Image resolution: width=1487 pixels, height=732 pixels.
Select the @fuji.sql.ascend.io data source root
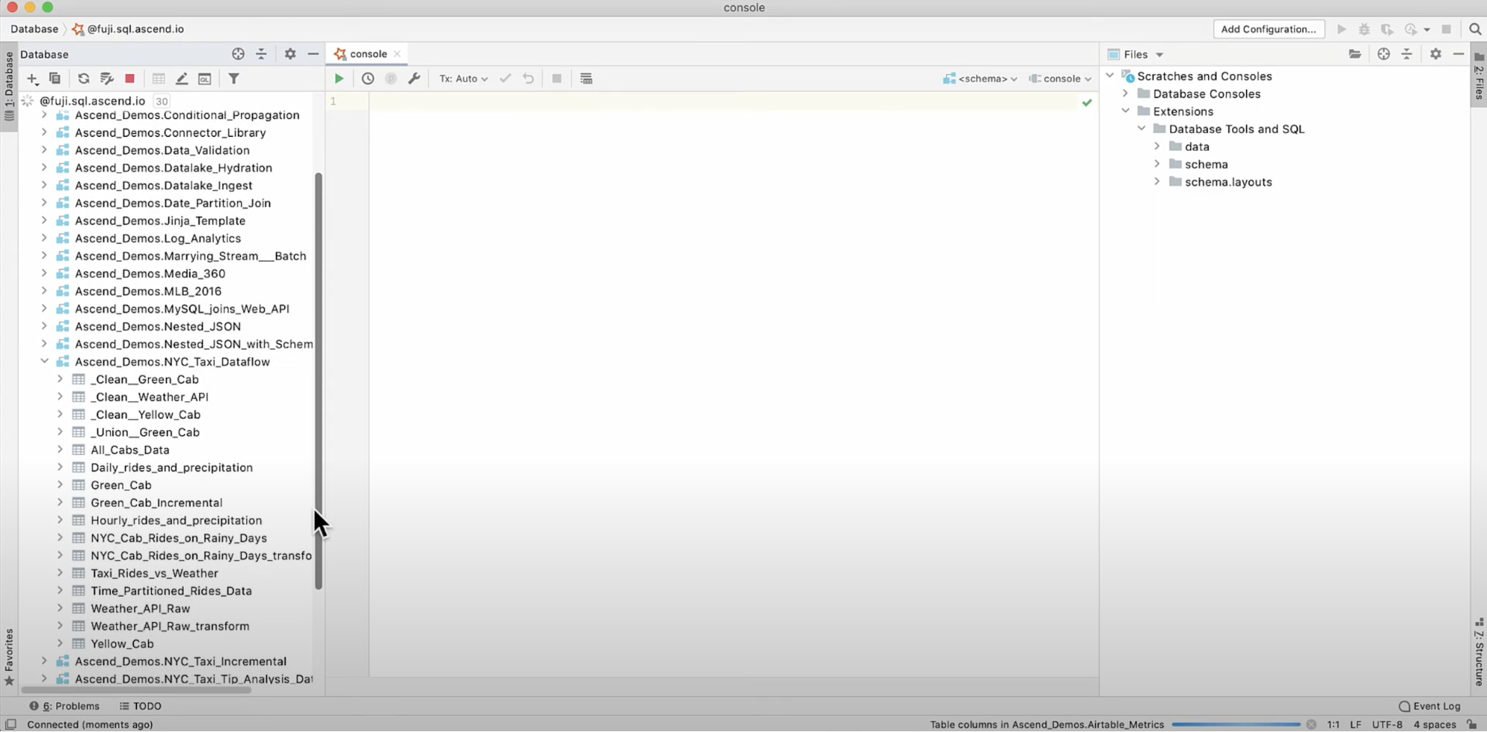[x=92, y=101]
